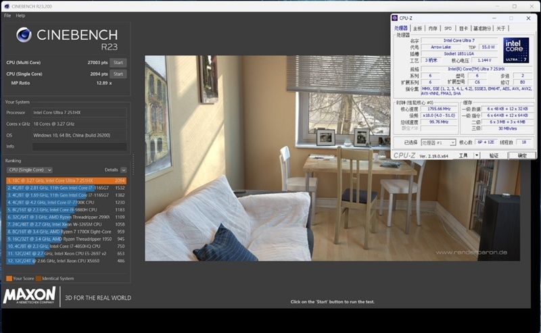Click the 27003 pts multi core score
Image resolution: width=541 pixels, height=333 pixels.
(x=97, y=62)
